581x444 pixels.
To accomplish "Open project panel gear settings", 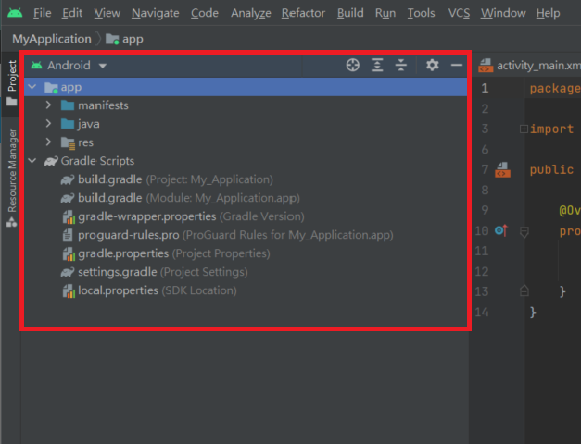I will (433, 65).
